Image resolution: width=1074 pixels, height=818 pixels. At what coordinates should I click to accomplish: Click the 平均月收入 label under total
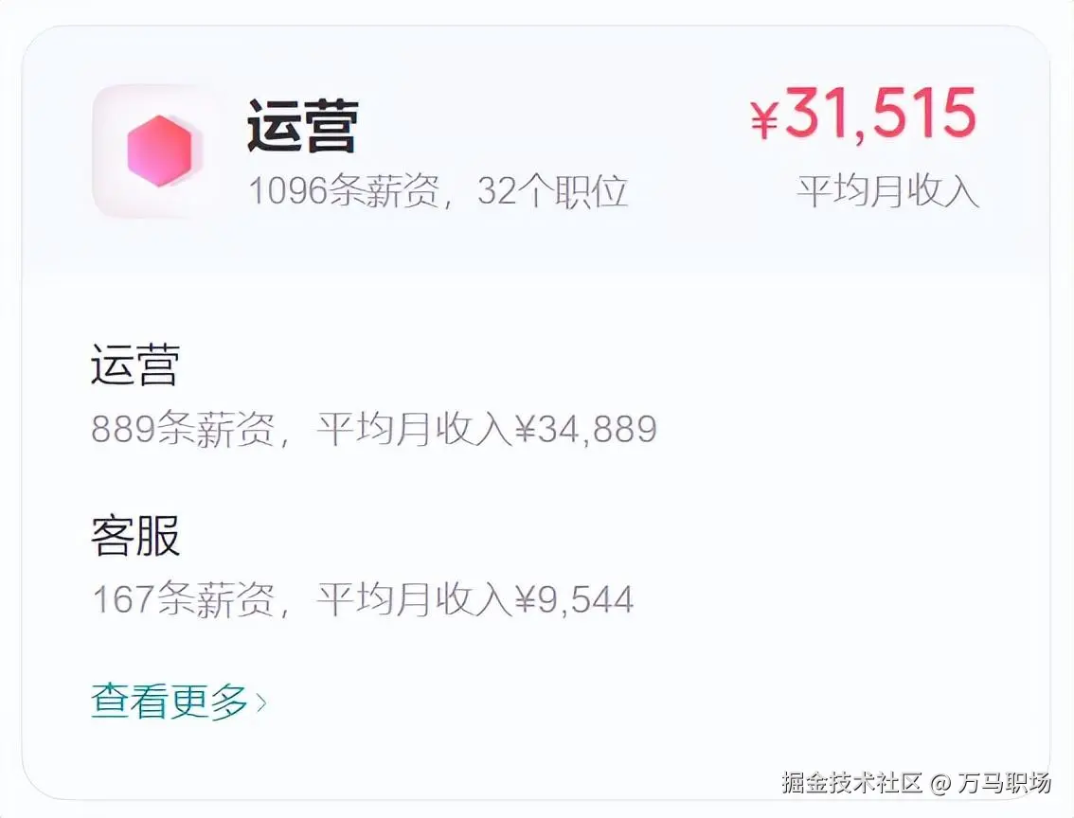point(887,190)
